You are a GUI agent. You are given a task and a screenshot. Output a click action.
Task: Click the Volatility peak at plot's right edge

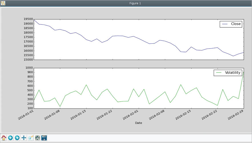[x=243, y=72]
